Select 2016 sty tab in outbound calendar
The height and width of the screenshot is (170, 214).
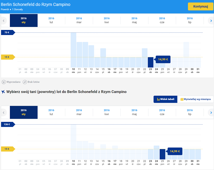click(x=24, y=20)
